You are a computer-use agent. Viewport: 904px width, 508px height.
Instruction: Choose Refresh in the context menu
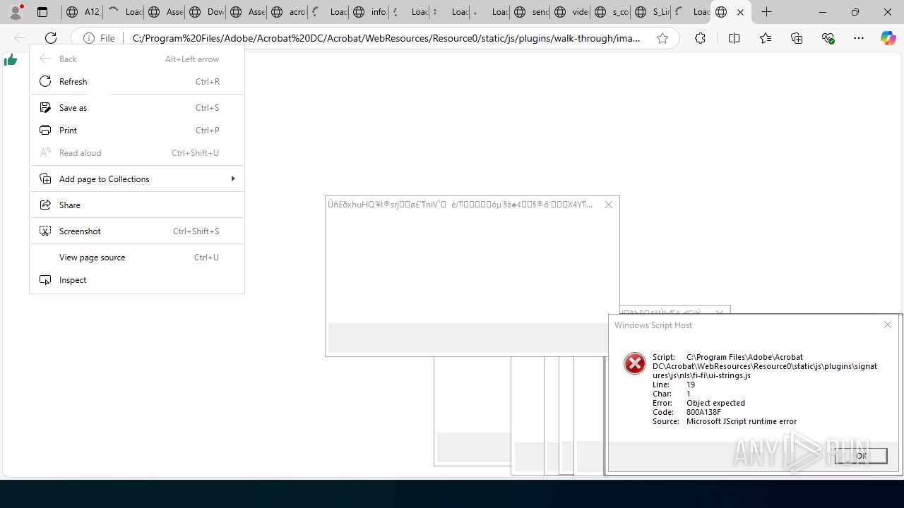(137, 82)
